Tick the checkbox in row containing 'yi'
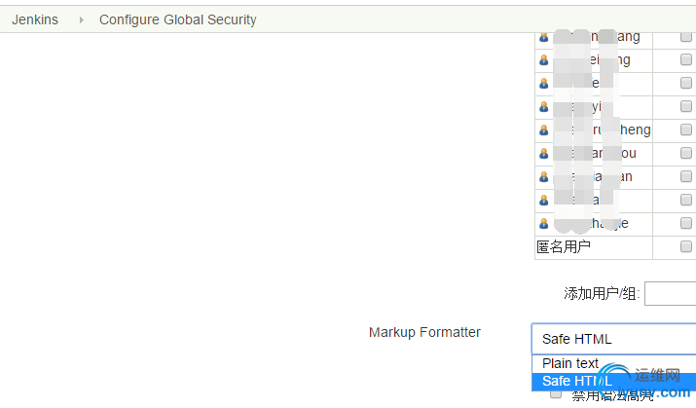This screenshot has width=696, height=408. pyautogui.click(x=686, y=106)
